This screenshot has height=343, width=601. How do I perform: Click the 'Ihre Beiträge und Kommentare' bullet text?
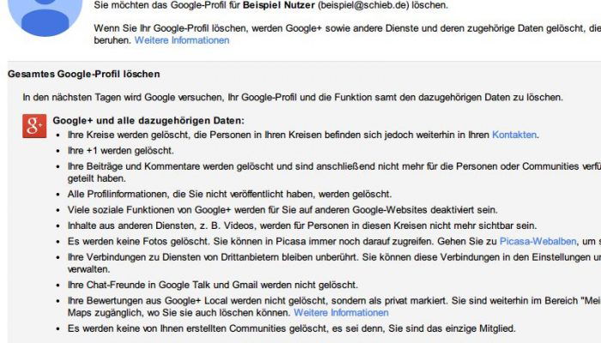tap(334, 172)
